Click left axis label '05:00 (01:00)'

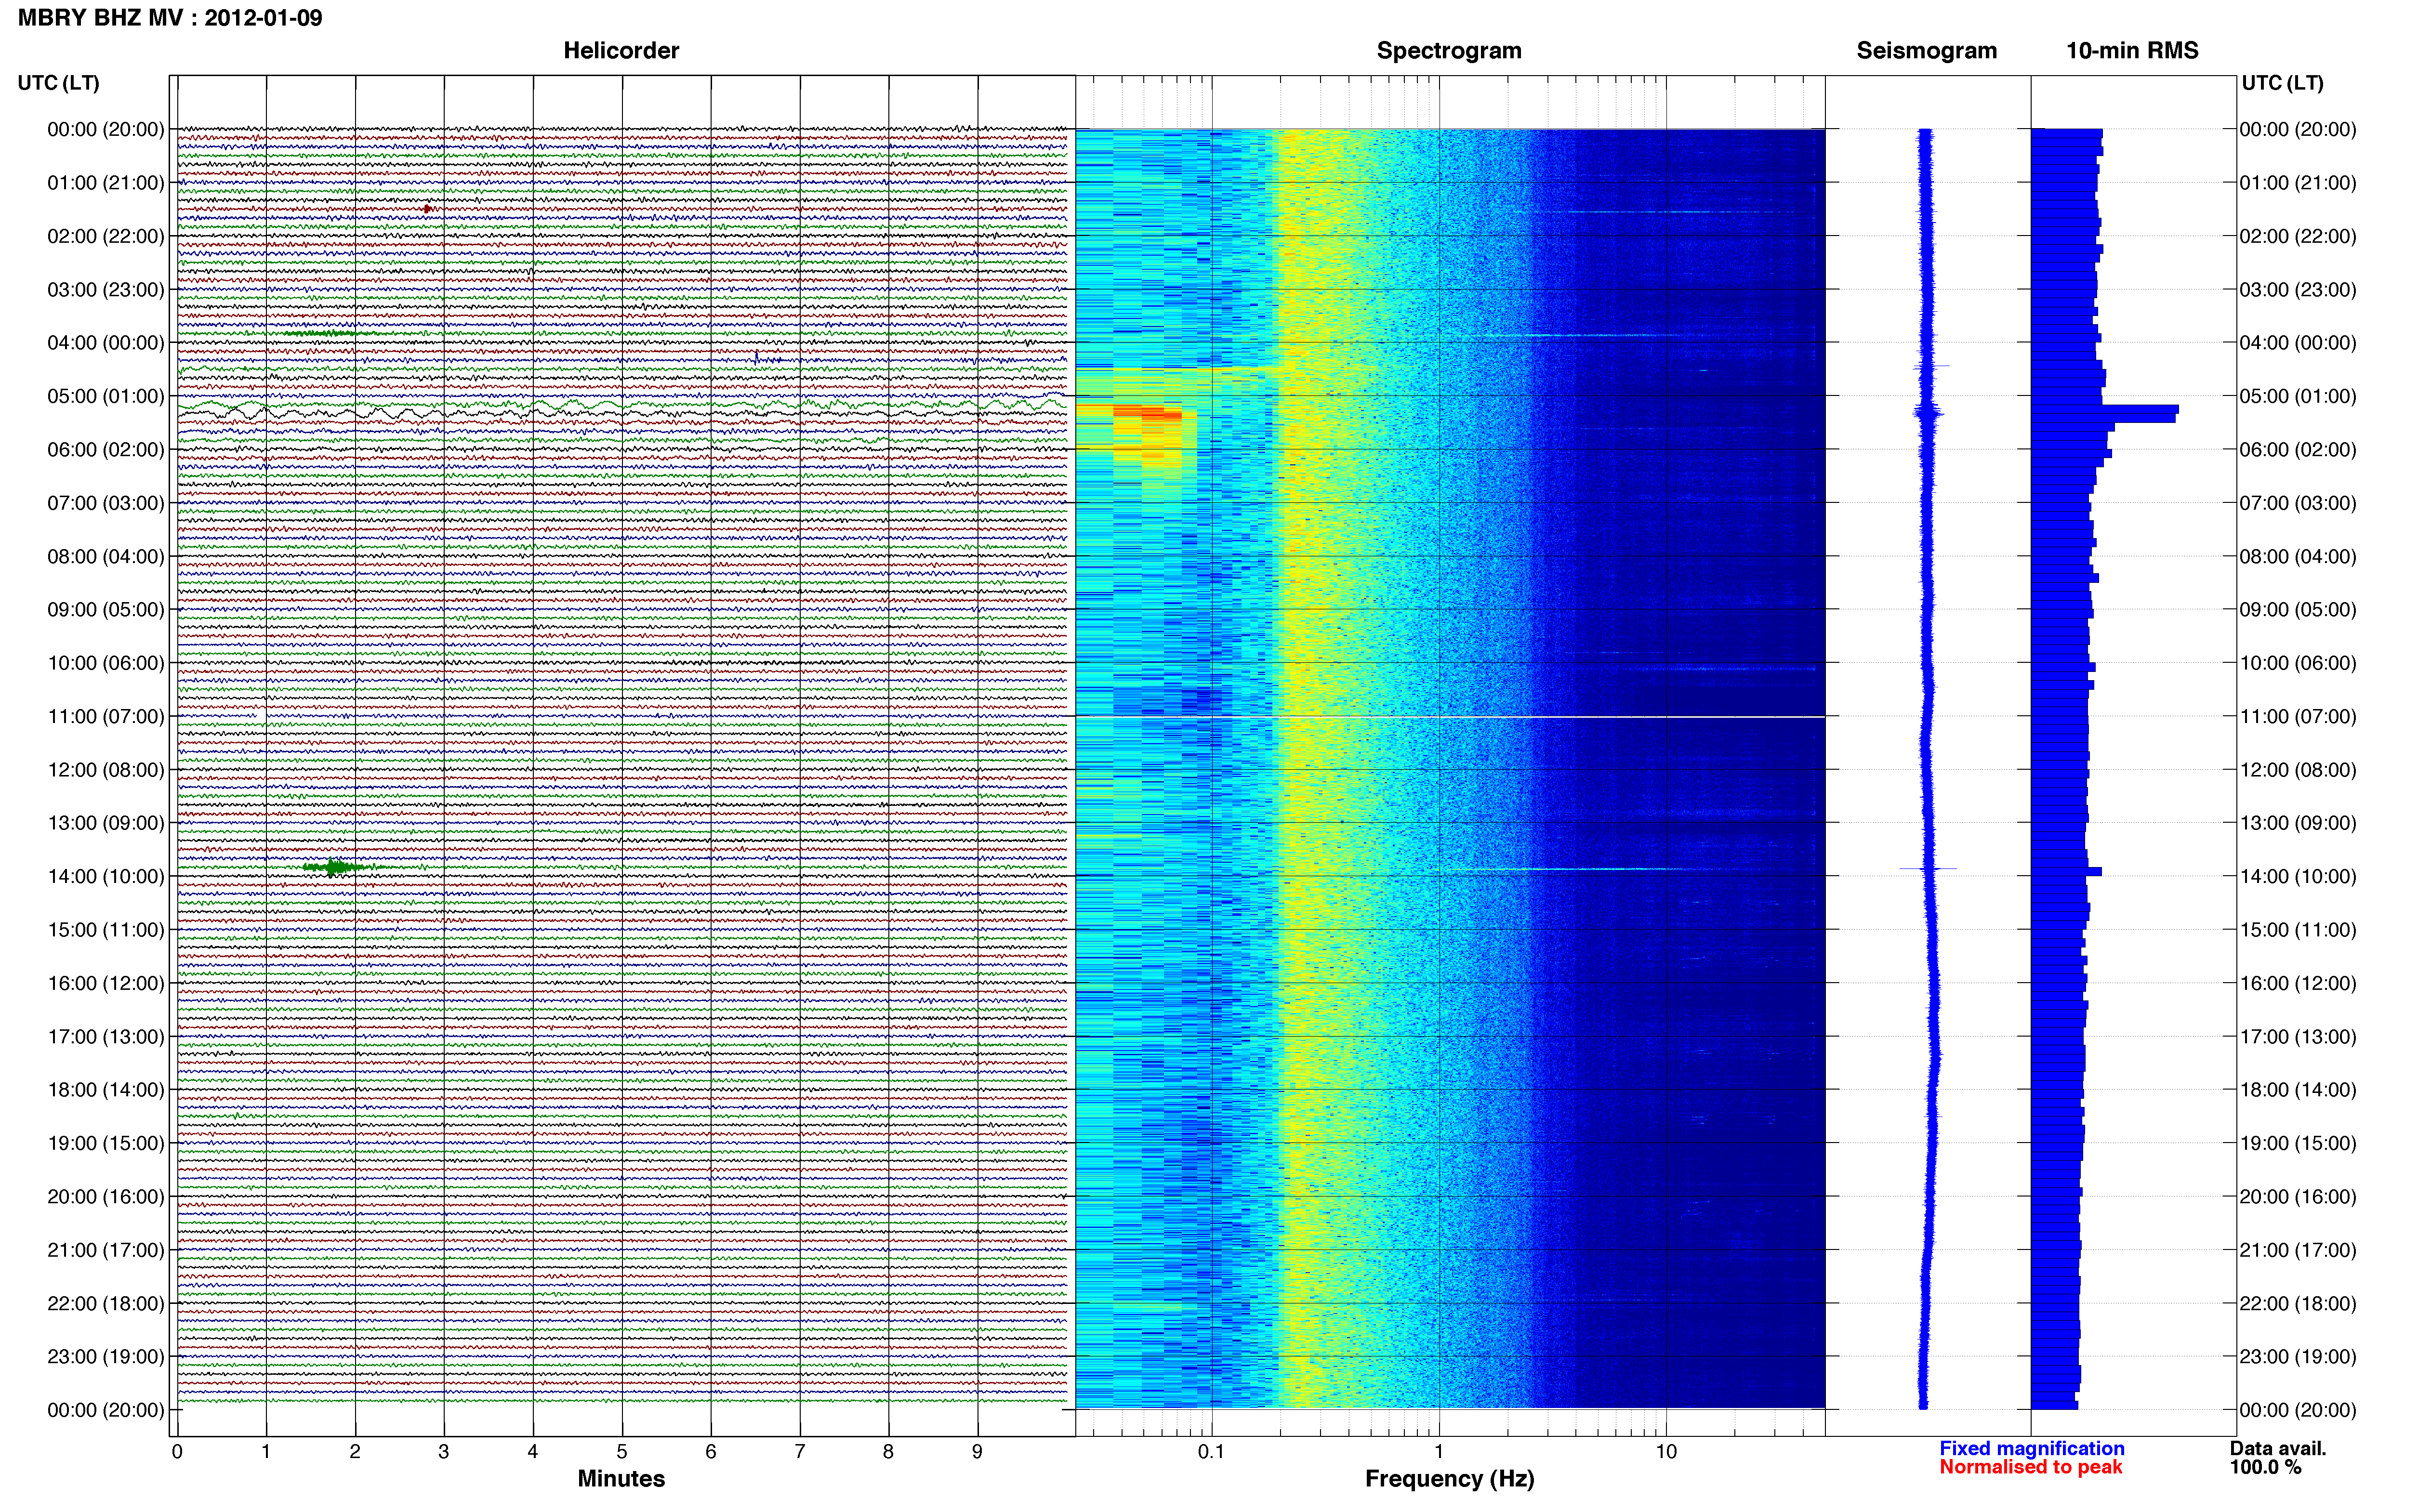click(x=106, y=396)
